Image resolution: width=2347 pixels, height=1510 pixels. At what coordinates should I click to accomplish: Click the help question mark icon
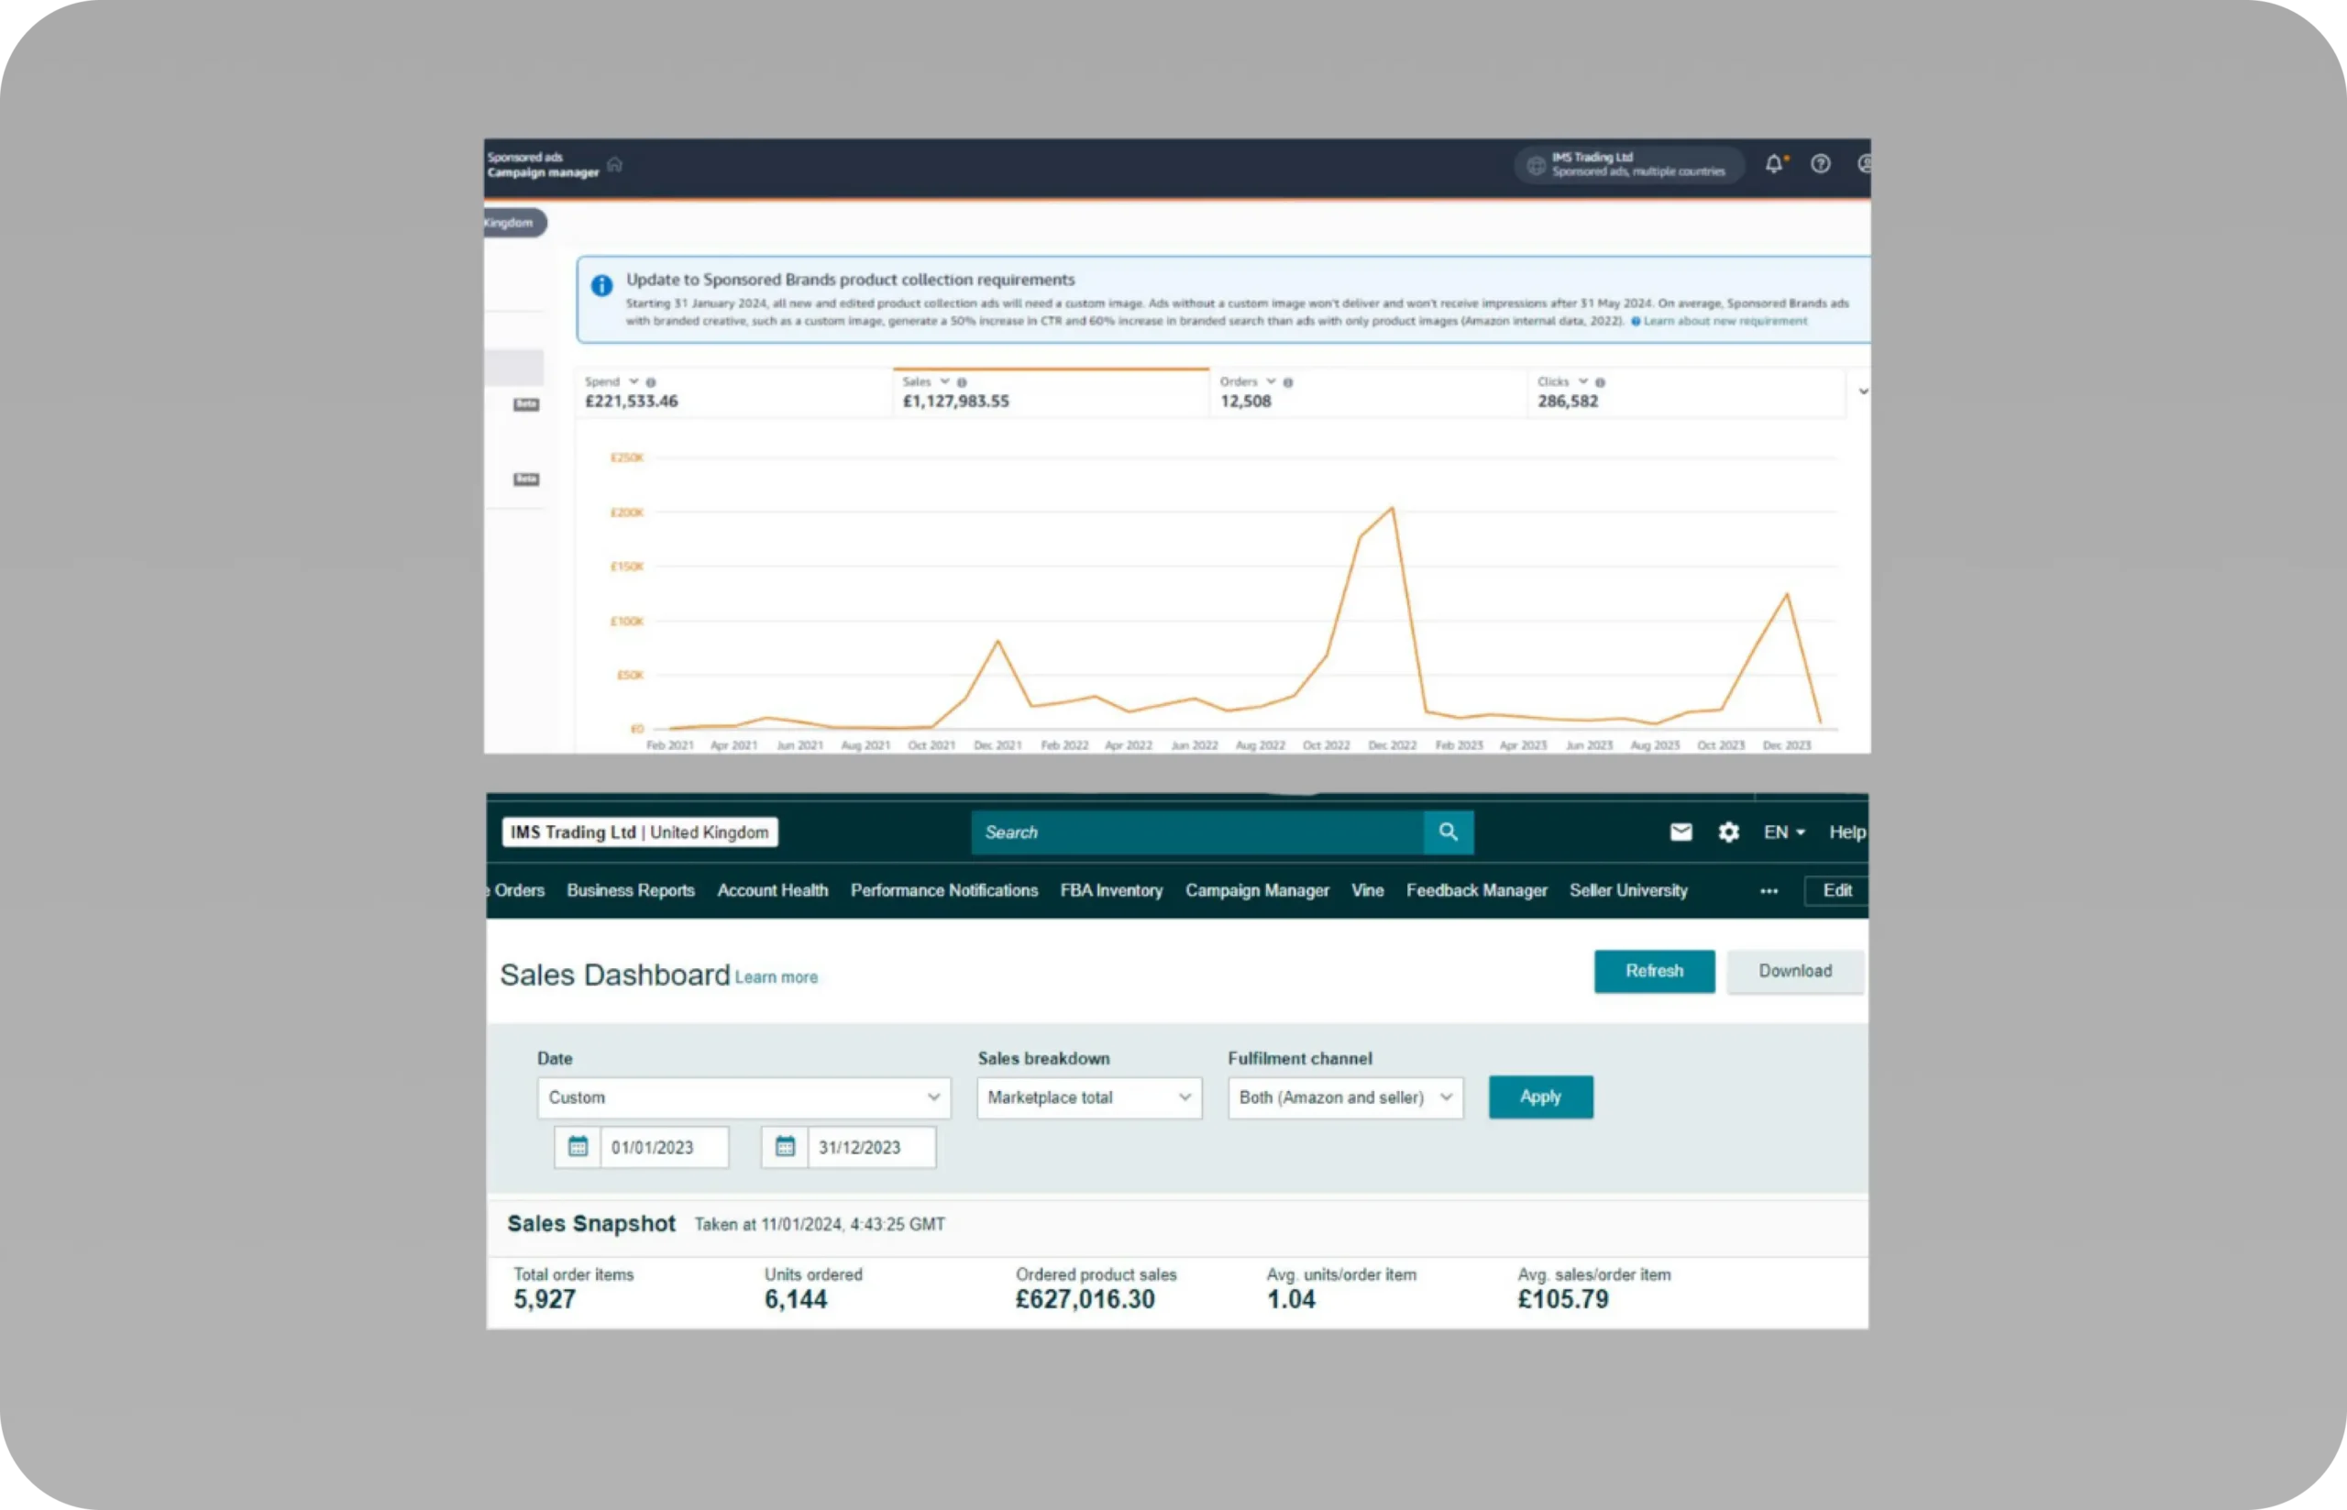pyautogui.click(x=1821, y=164)
